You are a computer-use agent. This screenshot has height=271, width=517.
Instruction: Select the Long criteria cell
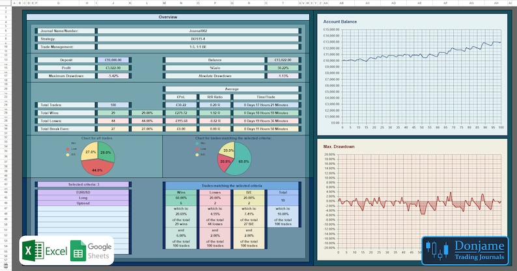click(83, 198)
